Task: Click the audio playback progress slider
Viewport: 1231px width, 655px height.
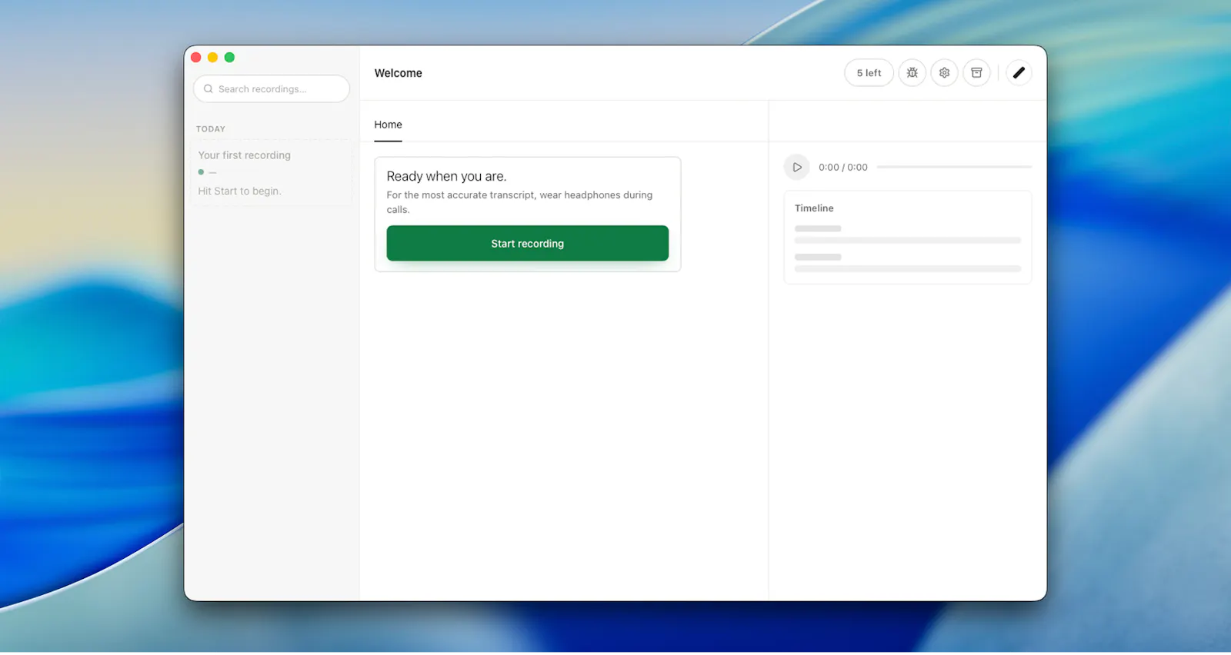Action: pyautogui.click(x=954, y=167)
